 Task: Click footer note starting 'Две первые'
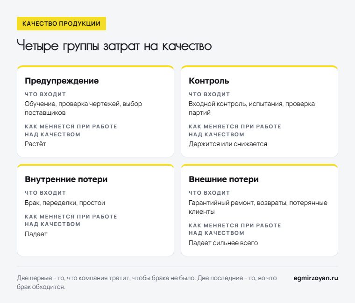147,282
